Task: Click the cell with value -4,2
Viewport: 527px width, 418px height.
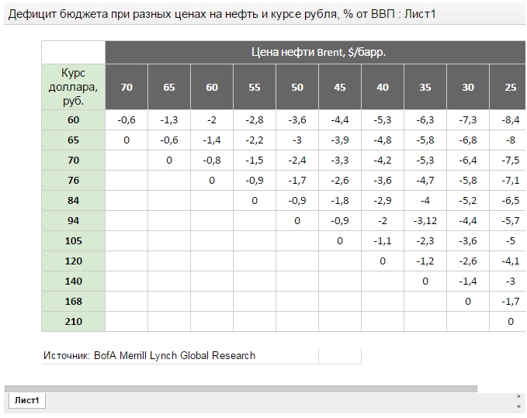Action: 383,160
